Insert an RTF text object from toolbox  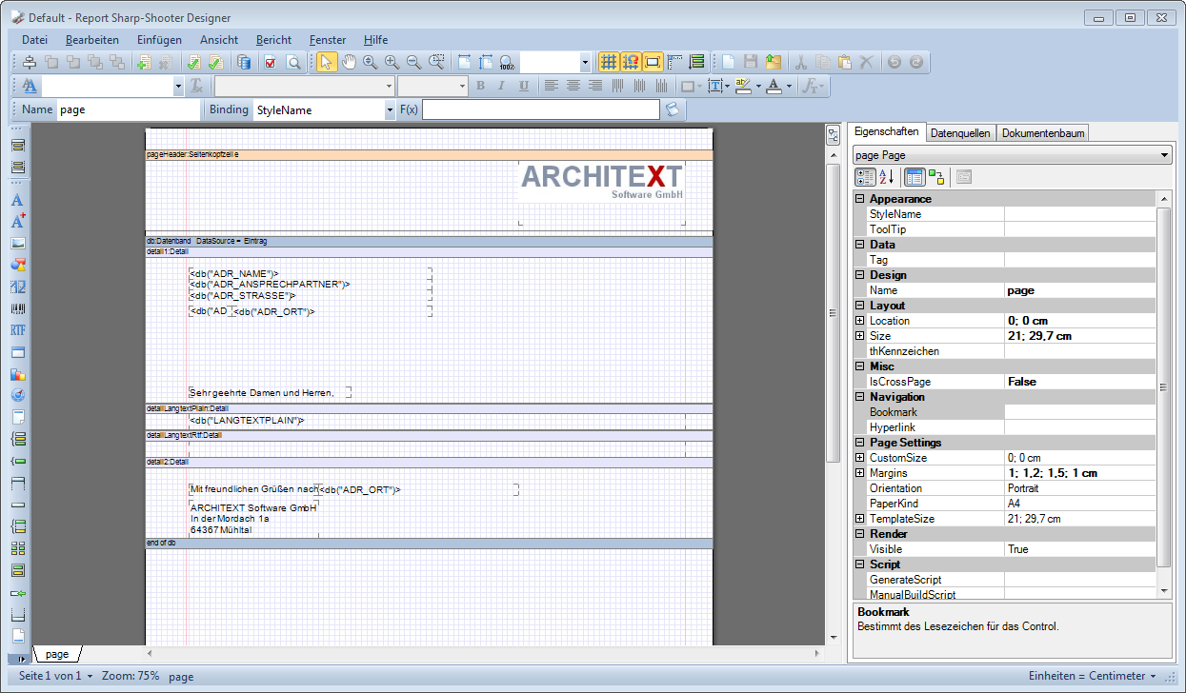coord(18,330)
